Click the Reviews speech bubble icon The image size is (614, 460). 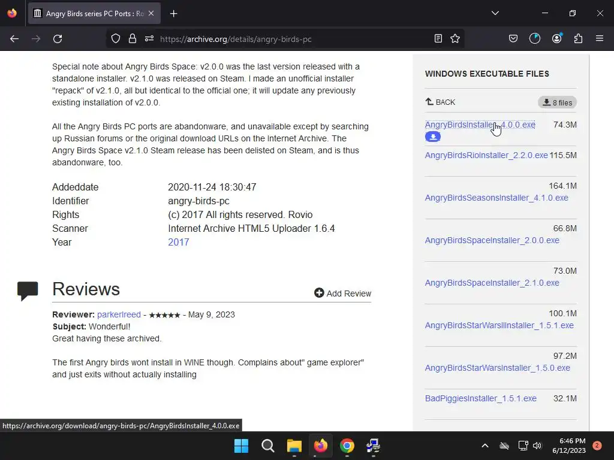[x=28, y=291]
